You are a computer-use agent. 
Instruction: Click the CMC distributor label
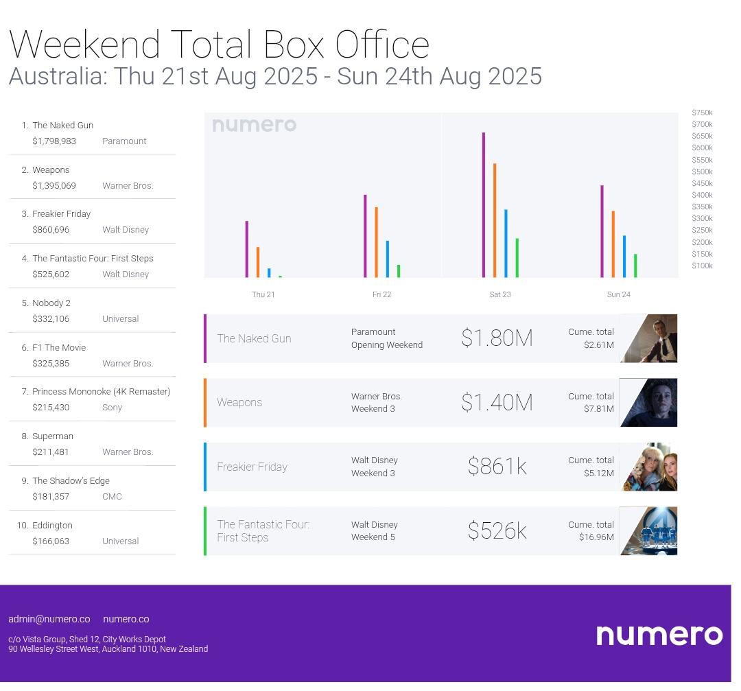112,497
